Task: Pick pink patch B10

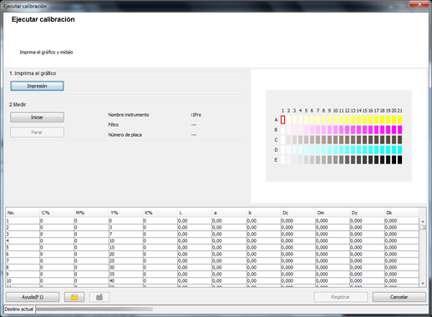Action: tap(335, 129)
